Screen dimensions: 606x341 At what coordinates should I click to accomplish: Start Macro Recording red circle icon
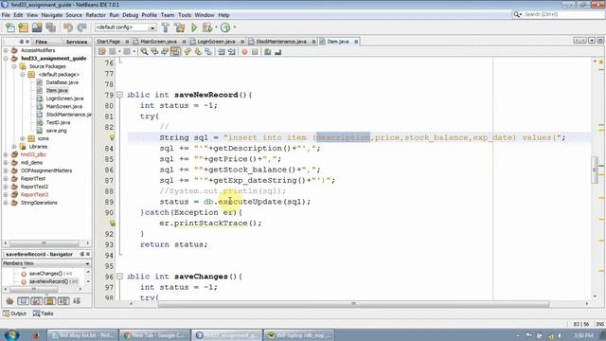(x=244, y=52)
